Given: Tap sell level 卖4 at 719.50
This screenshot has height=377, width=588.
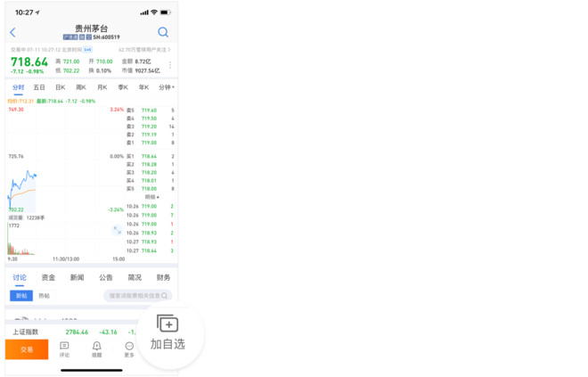Looking at the screenshot, I should click(x=151, y=119).
